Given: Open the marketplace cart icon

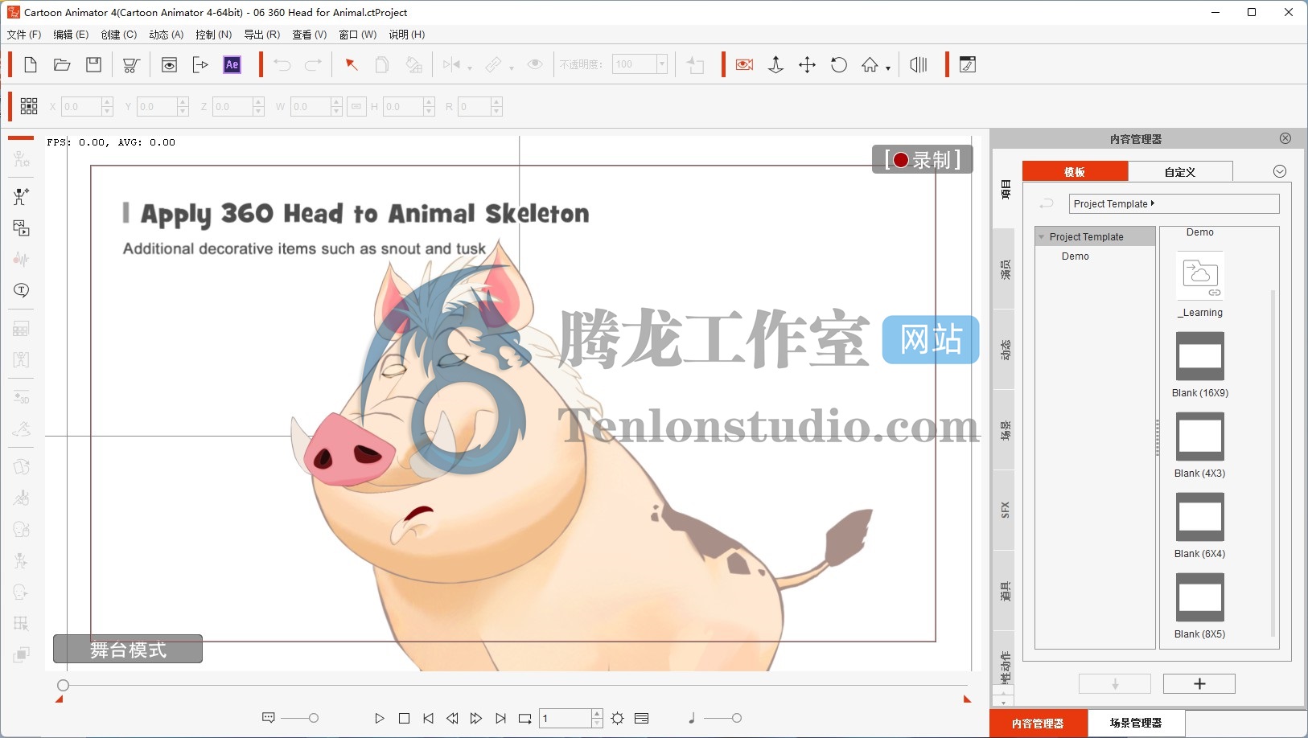Looking at the screenshot, I should coord(131,65).
